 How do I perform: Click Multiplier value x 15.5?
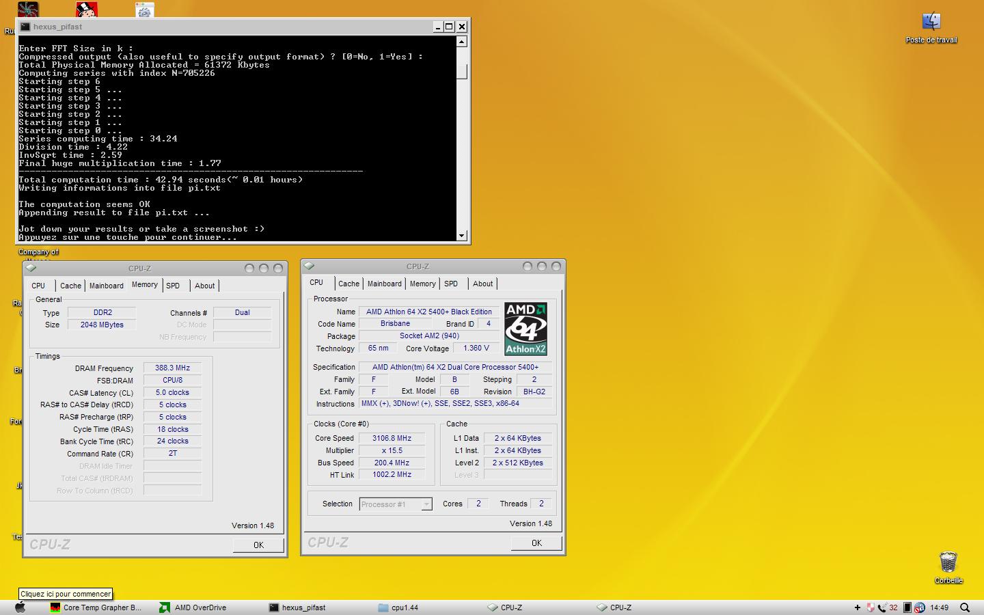click(x=392, y=450)
